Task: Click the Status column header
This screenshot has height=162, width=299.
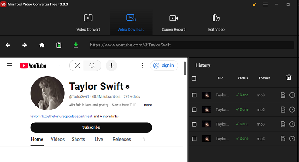Action: 243,78
